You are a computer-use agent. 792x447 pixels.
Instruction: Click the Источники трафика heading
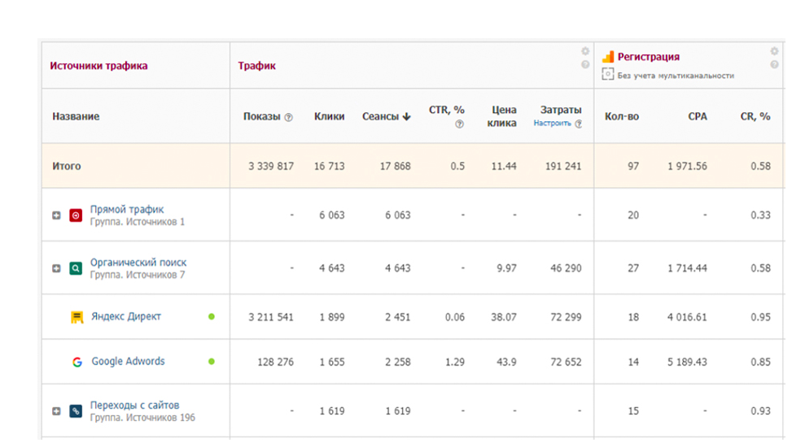click(x=98, y=66)
